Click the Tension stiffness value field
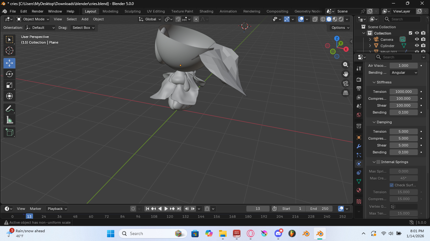The width and height of the screenshot is (430, 241). click(x=404, y=92)
